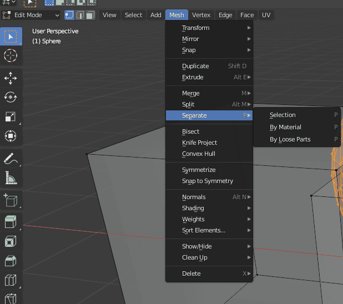The height and width of the screenshot is (304, 343).
Task: Select the 3D Cursor tool
Action: (11, 55)
